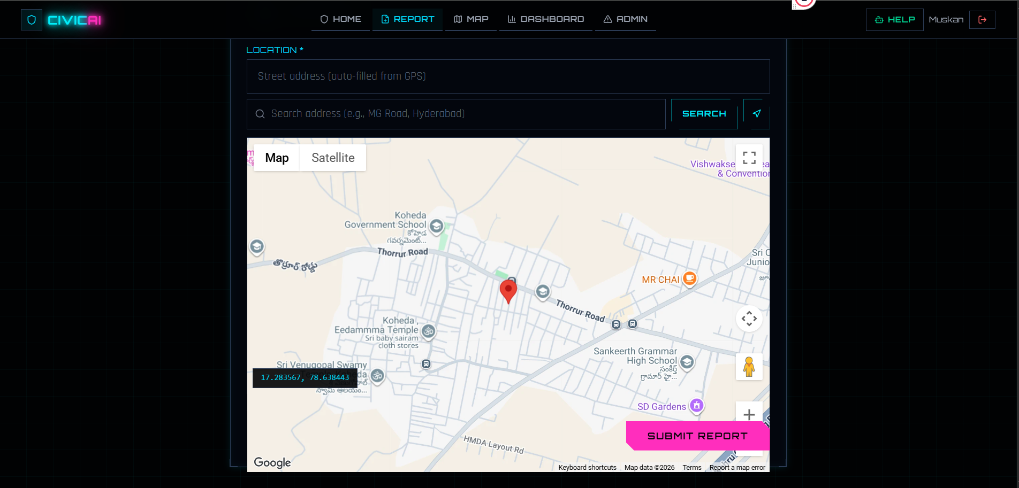Click the MR CHAI cafe marker

[x=690, y=278]
